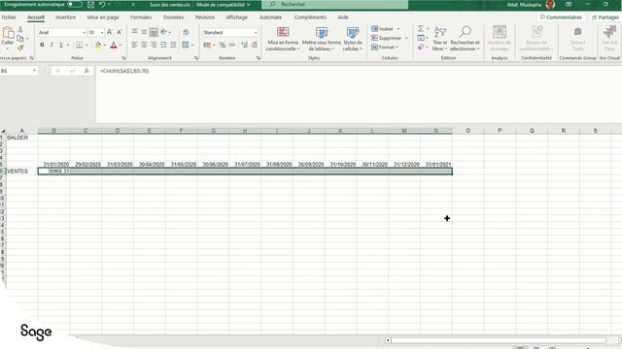Click the Rechercher search box
This screenshot has height=349, width=622.
click(334, 4)
